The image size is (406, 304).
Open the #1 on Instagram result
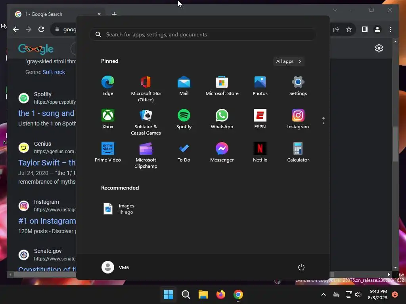(x=47, y=221)
